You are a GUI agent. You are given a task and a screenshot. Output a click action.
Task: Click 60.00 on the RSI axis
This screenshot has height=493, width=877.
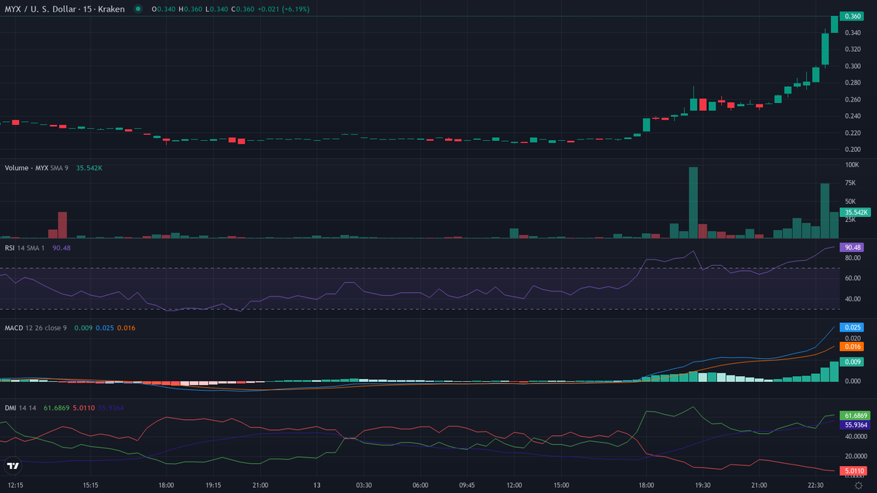pyautogui.click(x=852, y=278)
